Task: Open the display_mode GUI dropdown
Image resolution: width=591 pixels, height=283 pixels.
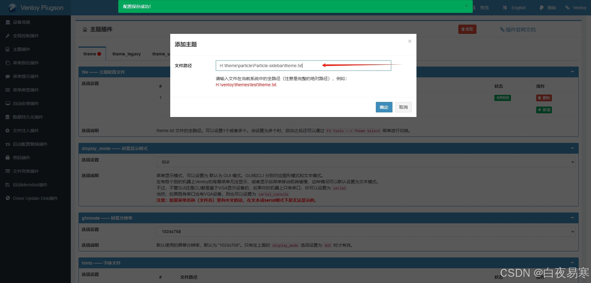Action: pos(366,162)
